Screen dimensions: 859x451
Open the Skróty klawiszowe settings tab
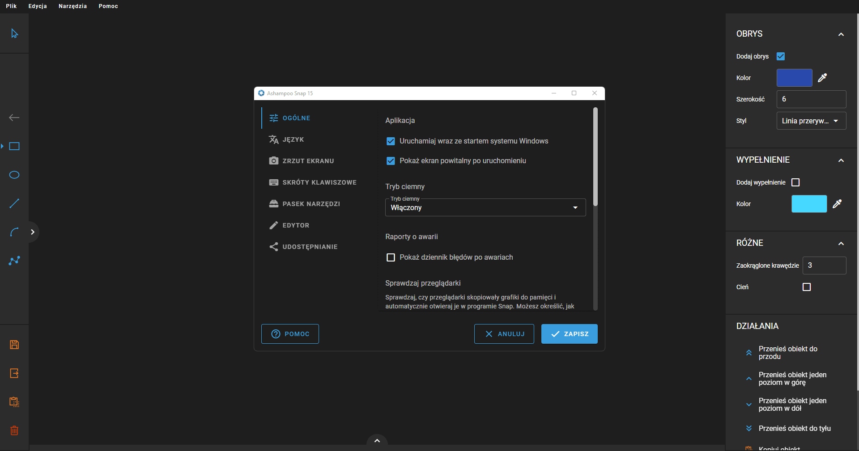pos(319,182)
